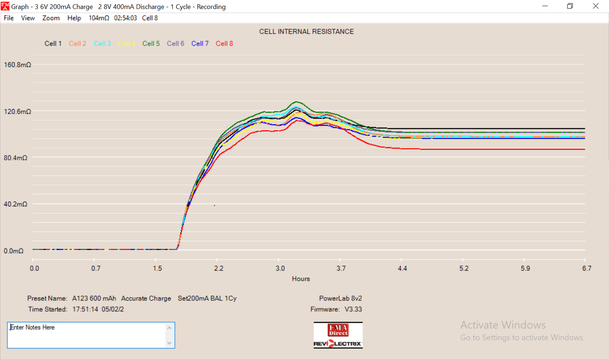
Task: Click the FMA app icon in title bar
Action: pos(5,6)
